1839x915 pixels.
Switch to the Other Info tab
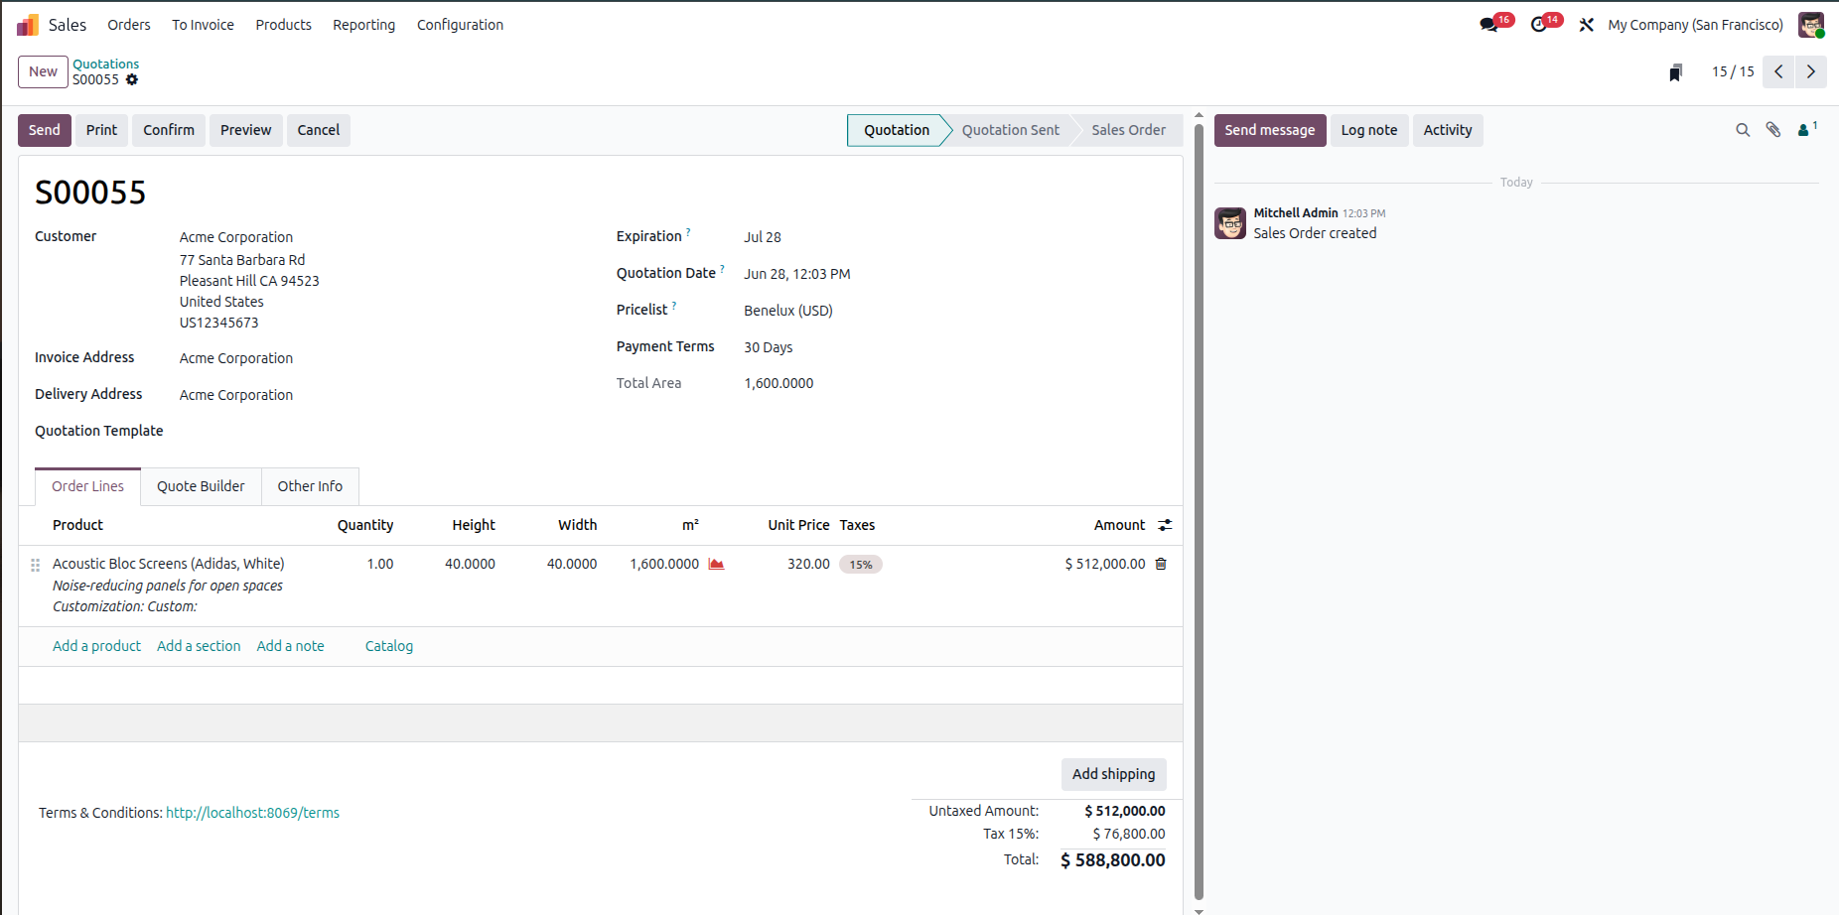(x=310, y=486)
